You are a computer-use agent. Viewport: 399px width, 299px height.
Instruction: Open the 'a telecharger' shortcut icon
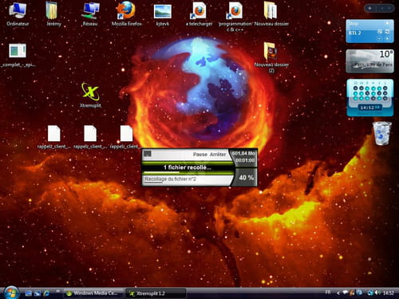(x=199, y=14)
